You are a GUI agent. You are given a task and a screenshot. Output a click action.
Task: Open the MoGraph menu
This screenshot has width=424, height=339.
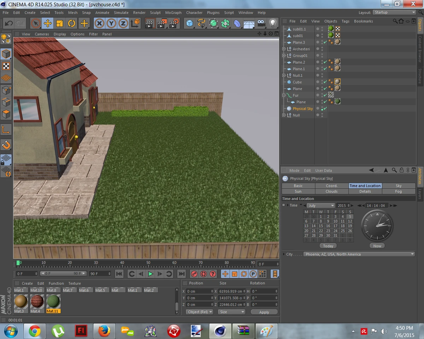tap(173, 12)
